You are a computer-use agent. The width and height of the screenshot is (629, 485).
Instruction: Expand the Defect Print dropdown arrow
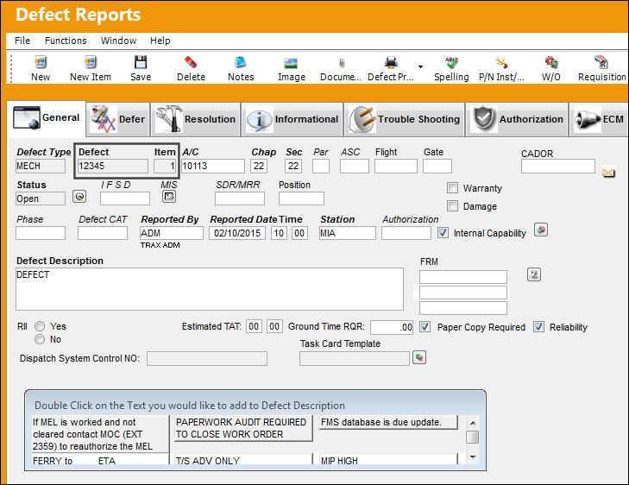[420, 66]
